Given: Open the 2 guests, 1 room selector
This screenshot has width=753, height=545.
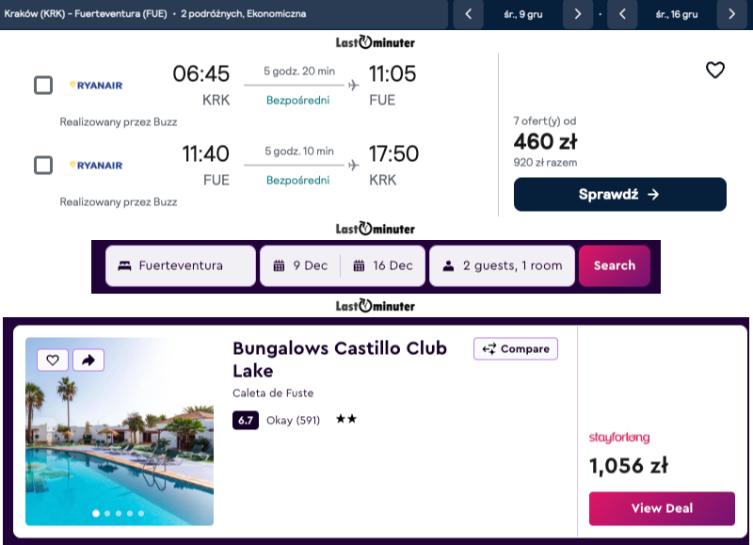Looking at the screenshot, I should (x=502, y=265).
